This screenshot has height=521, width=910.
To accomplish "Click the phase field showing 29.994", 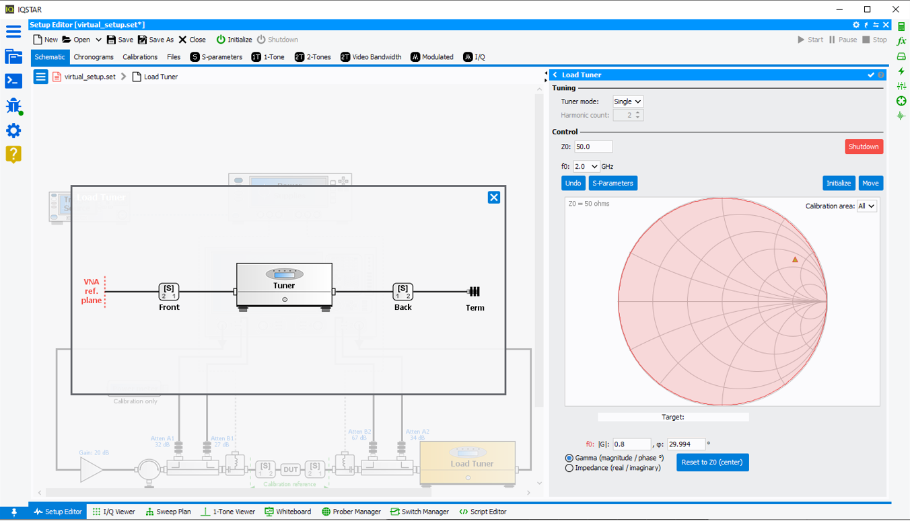I will pyautogui.click(x=686, y=444).
